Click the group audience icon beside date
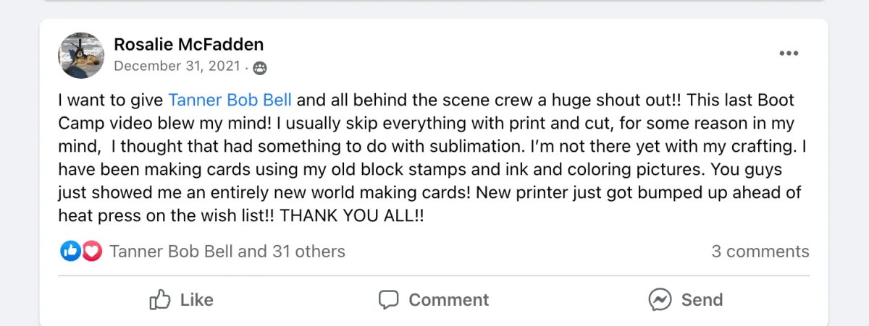The width and height of the screenshot is (869, 326). [x=259, y=68]
